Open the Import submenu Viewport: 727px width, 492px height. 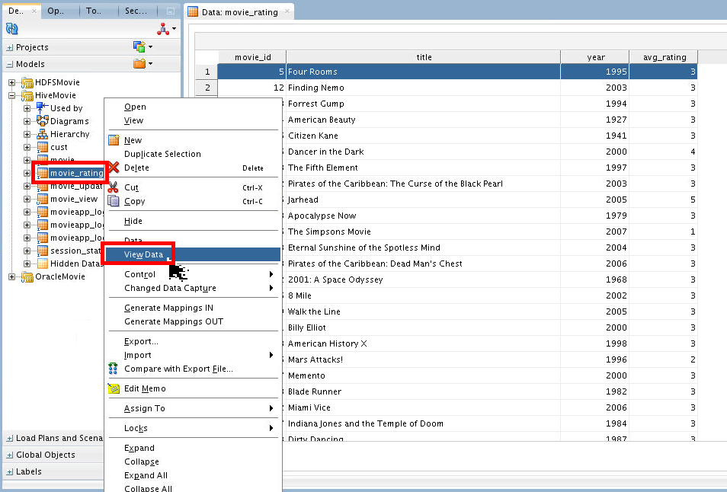[193, 355]
